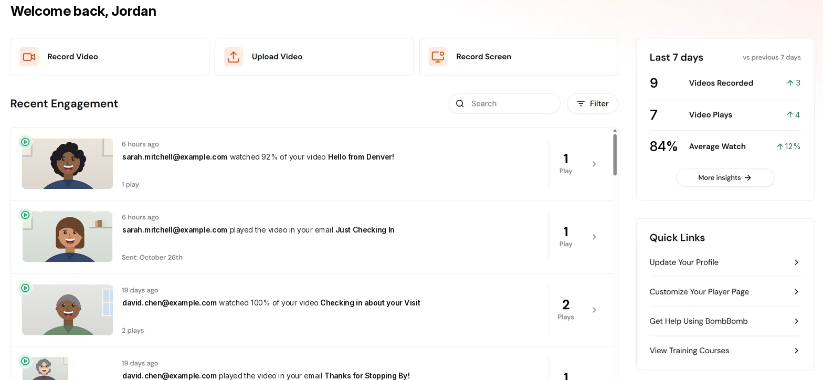The height and width of the screenshot is (380, 823).
Task: Open Thanks for Stopping By video thumbnail
Action: click(x=45, y=368)
